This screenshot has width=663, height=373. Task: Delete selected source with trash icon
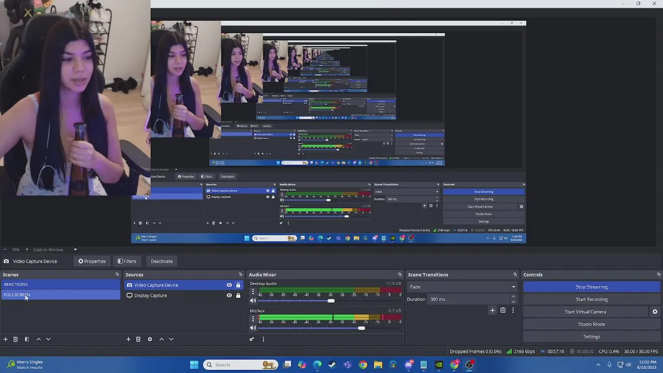pos(138,339)
